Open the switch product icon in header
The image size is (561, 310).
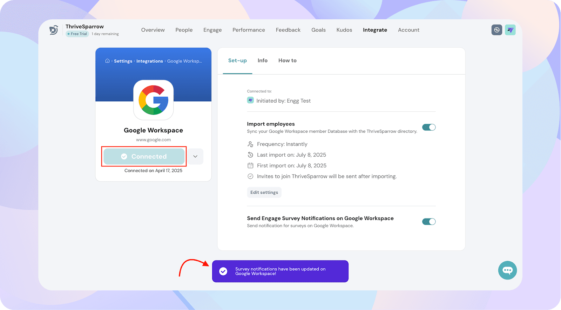pos(496,30)
